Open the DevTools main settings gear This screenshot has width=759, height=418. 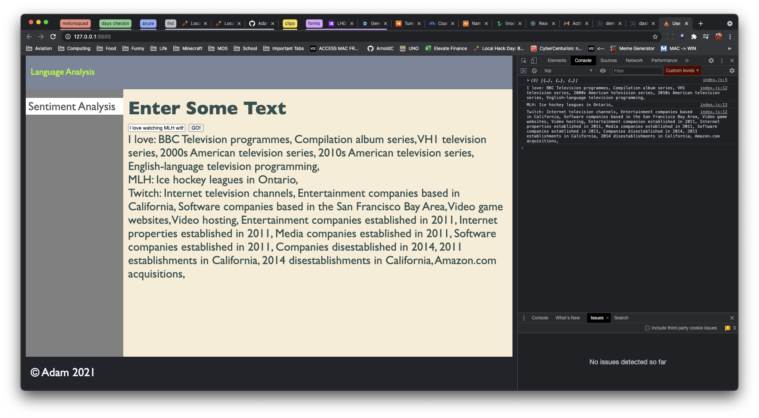711,61
